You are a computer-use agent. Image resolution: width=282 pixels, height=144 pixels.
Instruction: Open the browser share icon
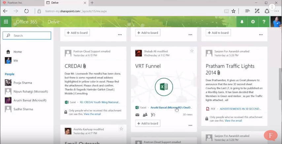[x=267, y=11]
